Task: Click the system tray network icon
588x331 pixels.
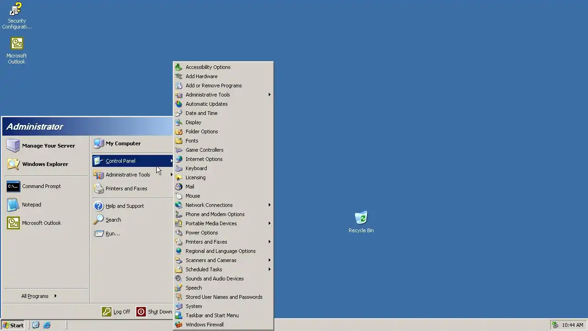Action: (555, 325)
